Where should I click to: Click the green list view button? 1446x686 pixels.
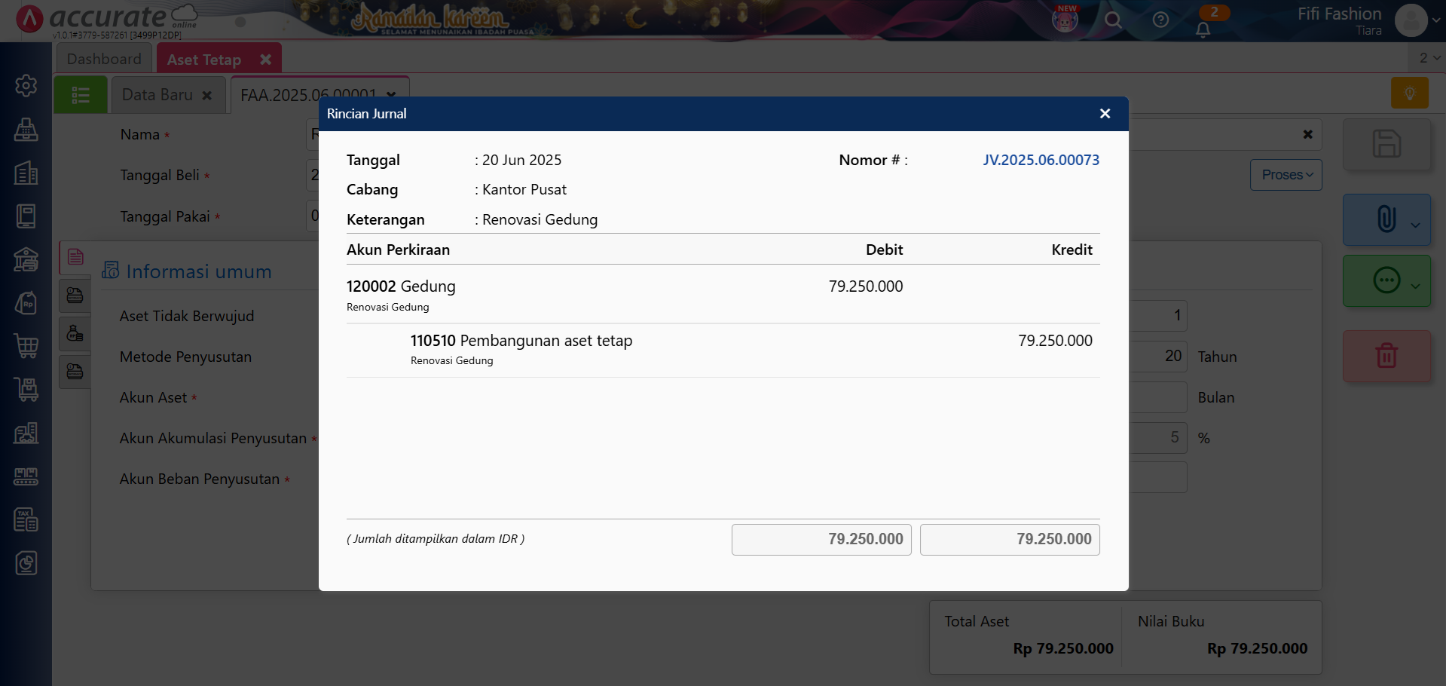[x=81, y=95]
